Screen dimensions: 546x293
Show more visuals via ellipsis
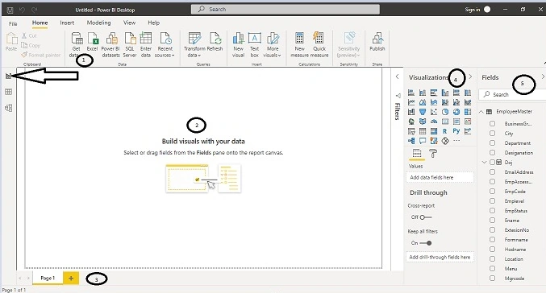(456, 141)
